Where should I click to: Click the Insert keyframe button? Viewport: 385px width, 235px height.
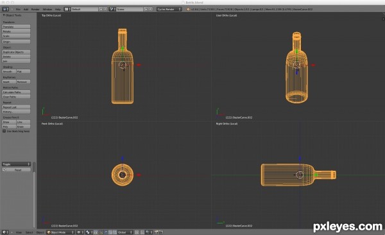pos(9,82)
